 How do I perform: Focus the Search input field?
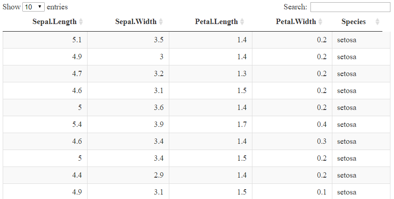click(350, 7)
